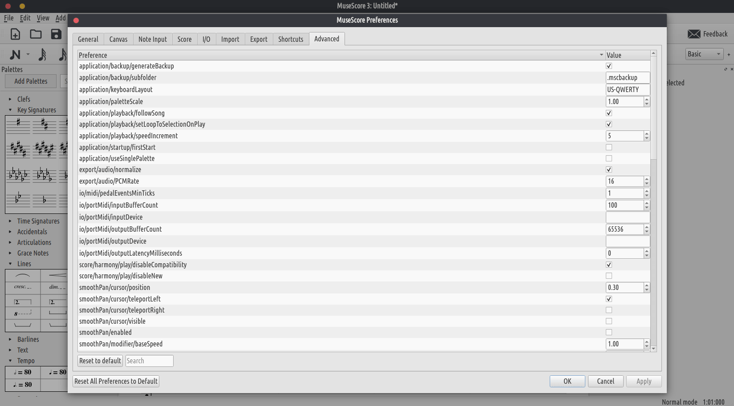Image resolution: width=734 pixels, height=406 pixels.
Task: Collapse the Key Signatures palette
Action: tap(10, 110)
